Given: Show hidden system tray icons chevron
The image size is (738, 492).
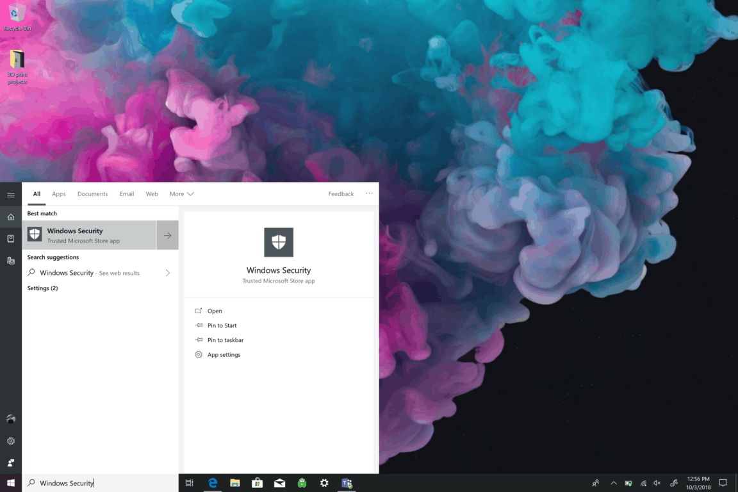Looking at the screenshot, I should (613, 483).
